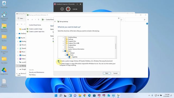Tick the System Volume Information checkbox
Viewport: 174px width, 98px height.
click(65, 49)
